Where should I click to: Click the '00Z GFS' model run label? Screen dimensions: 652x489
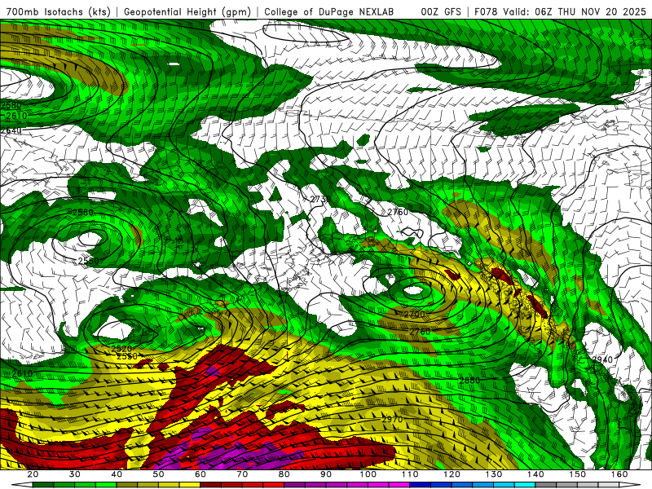[x=441, y=11]
